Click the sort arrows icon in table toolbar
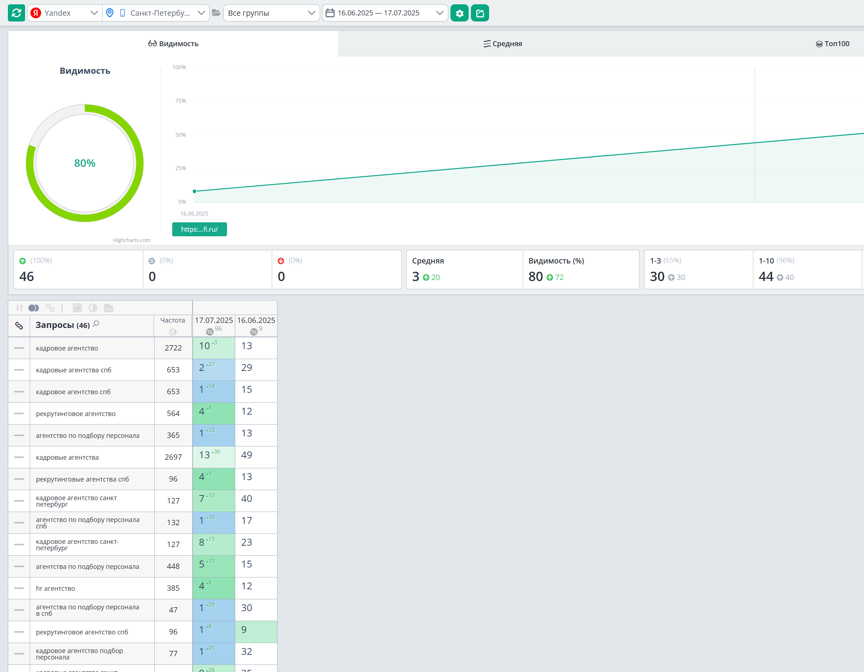 click(x=19, y=308)
